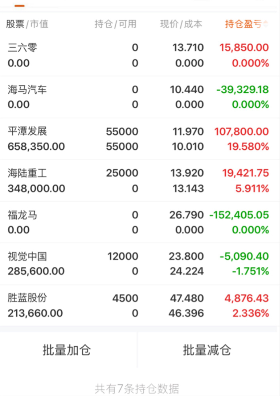Sort by the 持仓/可用 column header
Image resolution: width=280 pixels, height=396 pixels.
115,24
